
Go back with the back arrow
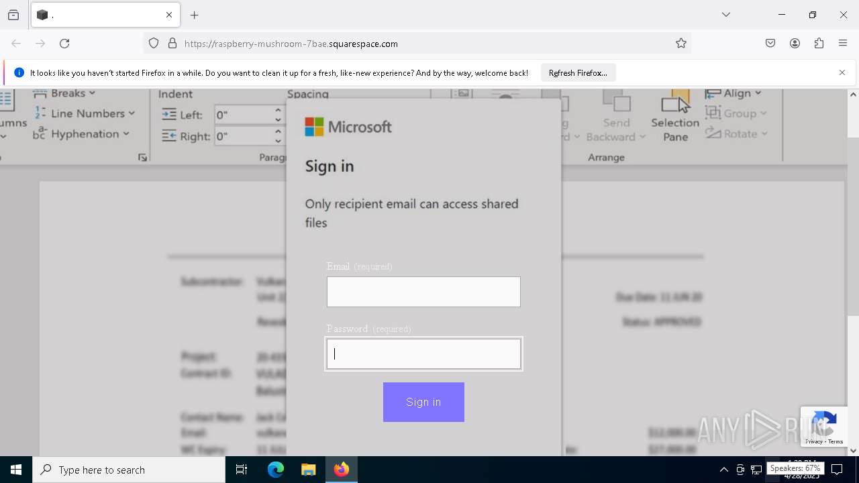[x=16, y=44]
